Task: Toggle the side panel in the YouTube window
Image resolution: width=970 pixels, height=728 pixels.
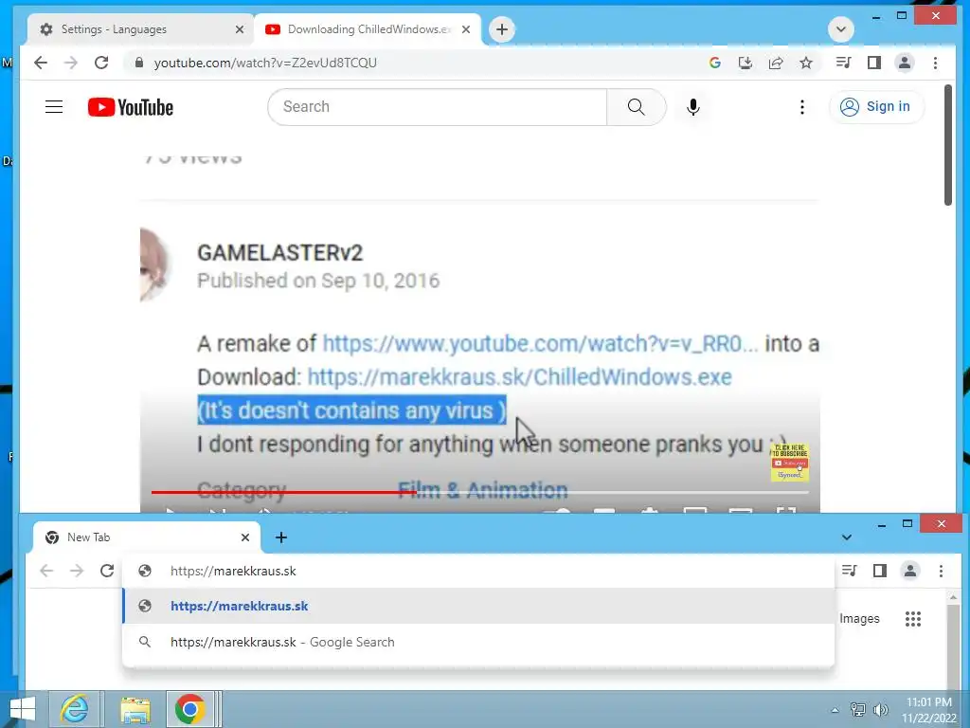Action: click(874, 63)
